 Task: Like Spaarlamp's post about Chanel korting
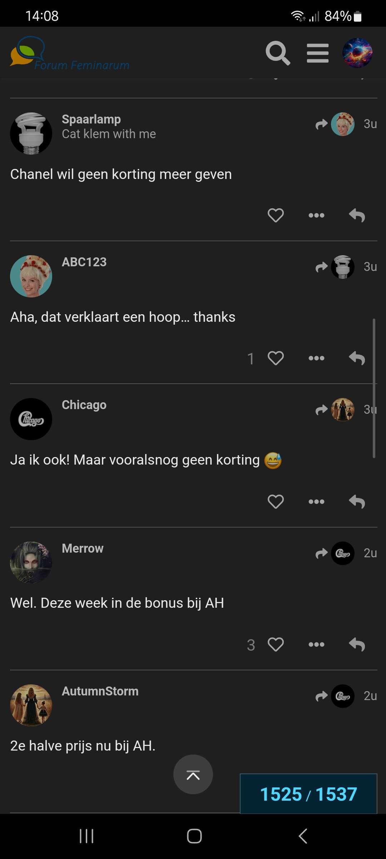(276, 215)
